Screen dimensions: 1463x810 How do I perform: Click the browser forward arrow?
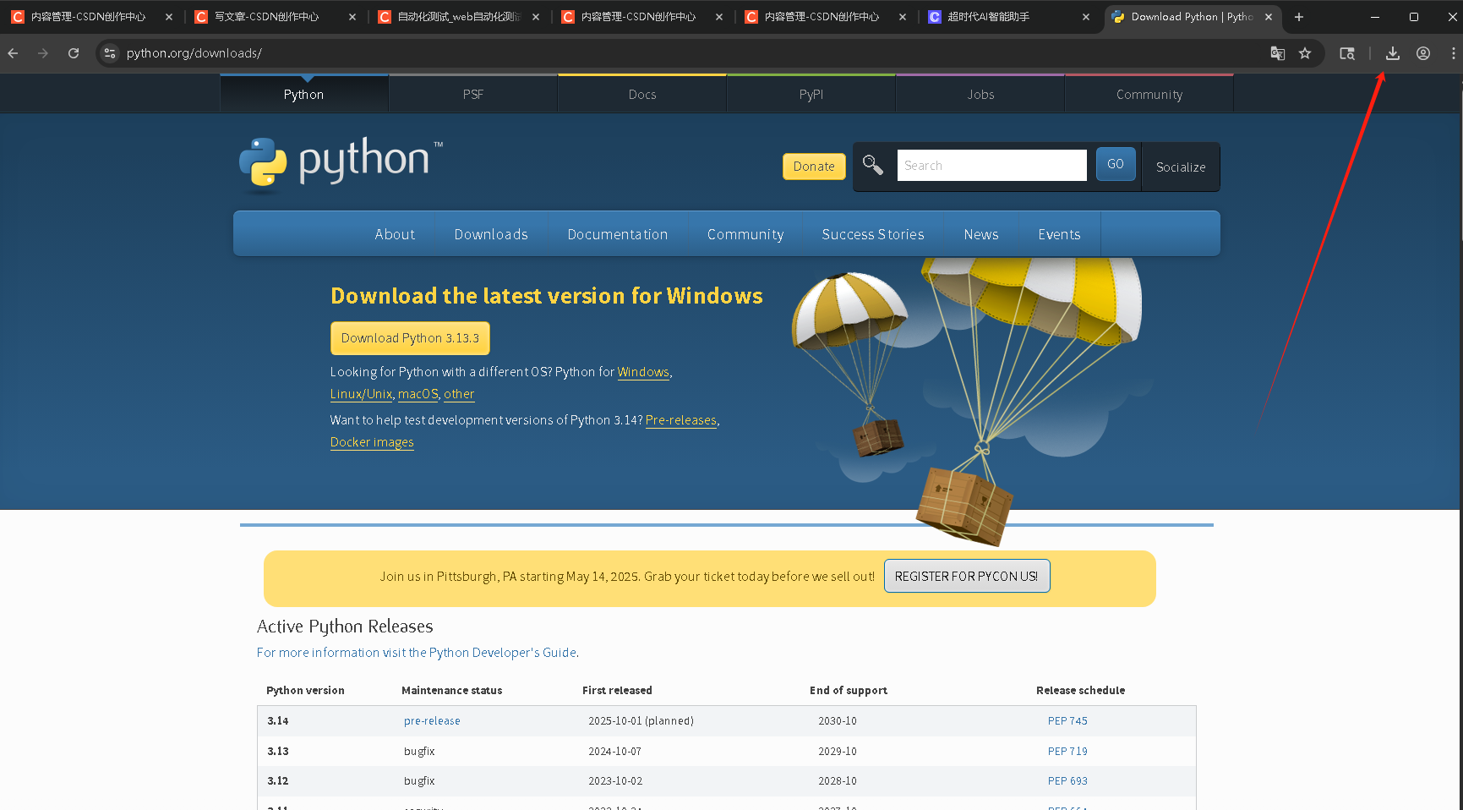43,53
